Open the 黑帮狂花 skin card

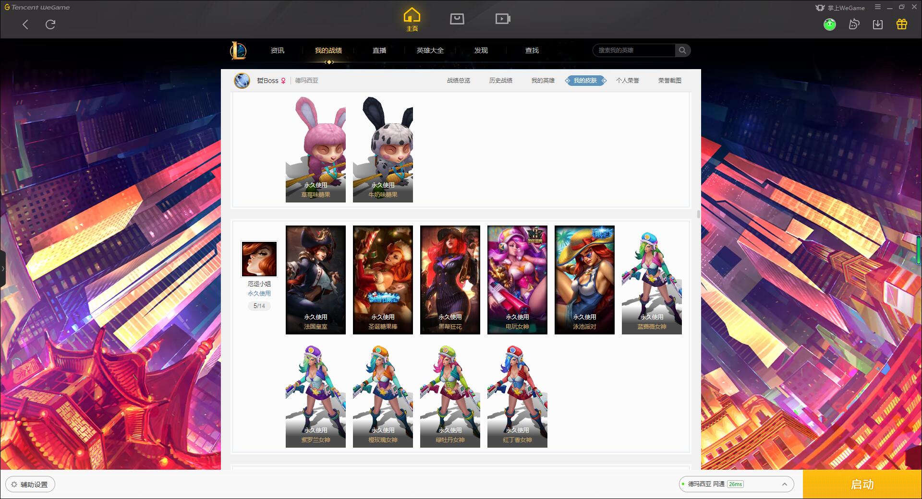[x=450, y=280]
